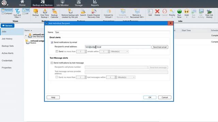Click the Delete job icon
This screenshot has width=218, height=122.
157,13
